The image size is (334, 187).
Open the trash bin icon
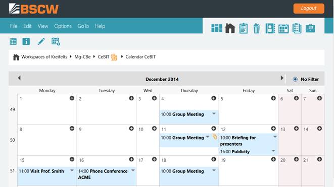[x=257, y=28]
